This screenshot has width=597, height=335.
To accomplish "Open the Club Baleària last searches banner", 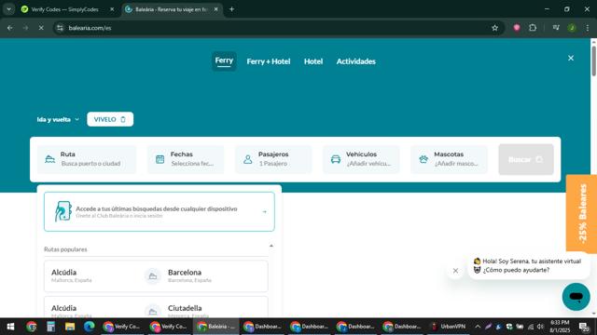I will (x=160, y=211).
